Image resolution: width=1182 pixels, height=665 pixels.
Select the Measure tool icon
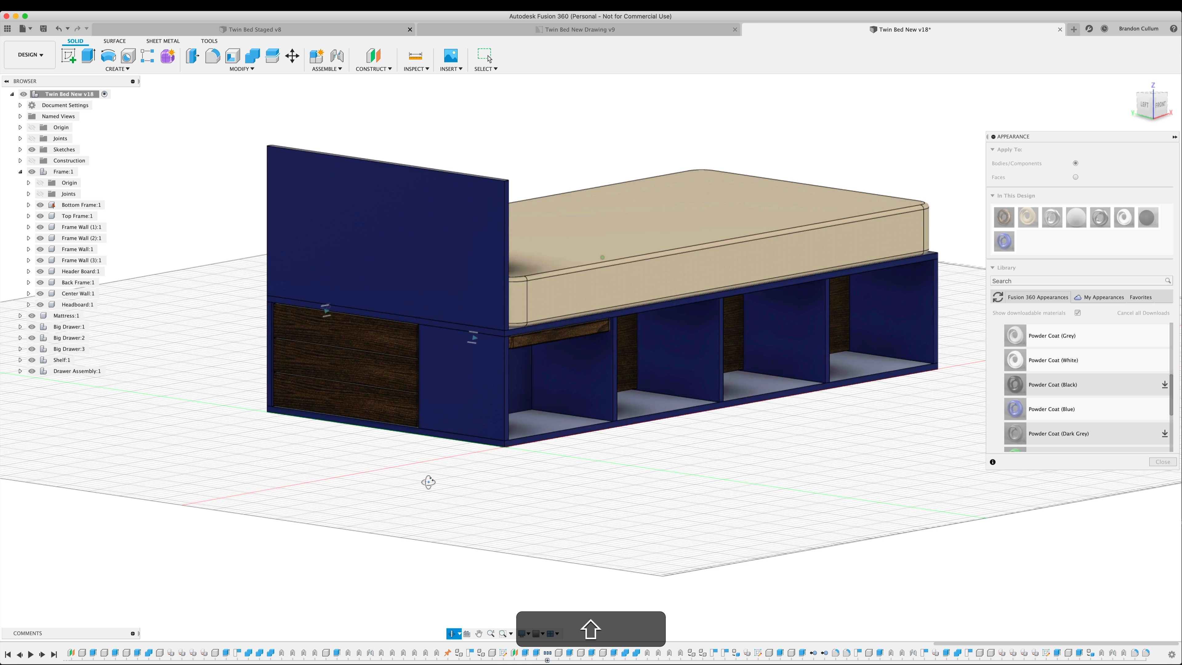point(415,56)
